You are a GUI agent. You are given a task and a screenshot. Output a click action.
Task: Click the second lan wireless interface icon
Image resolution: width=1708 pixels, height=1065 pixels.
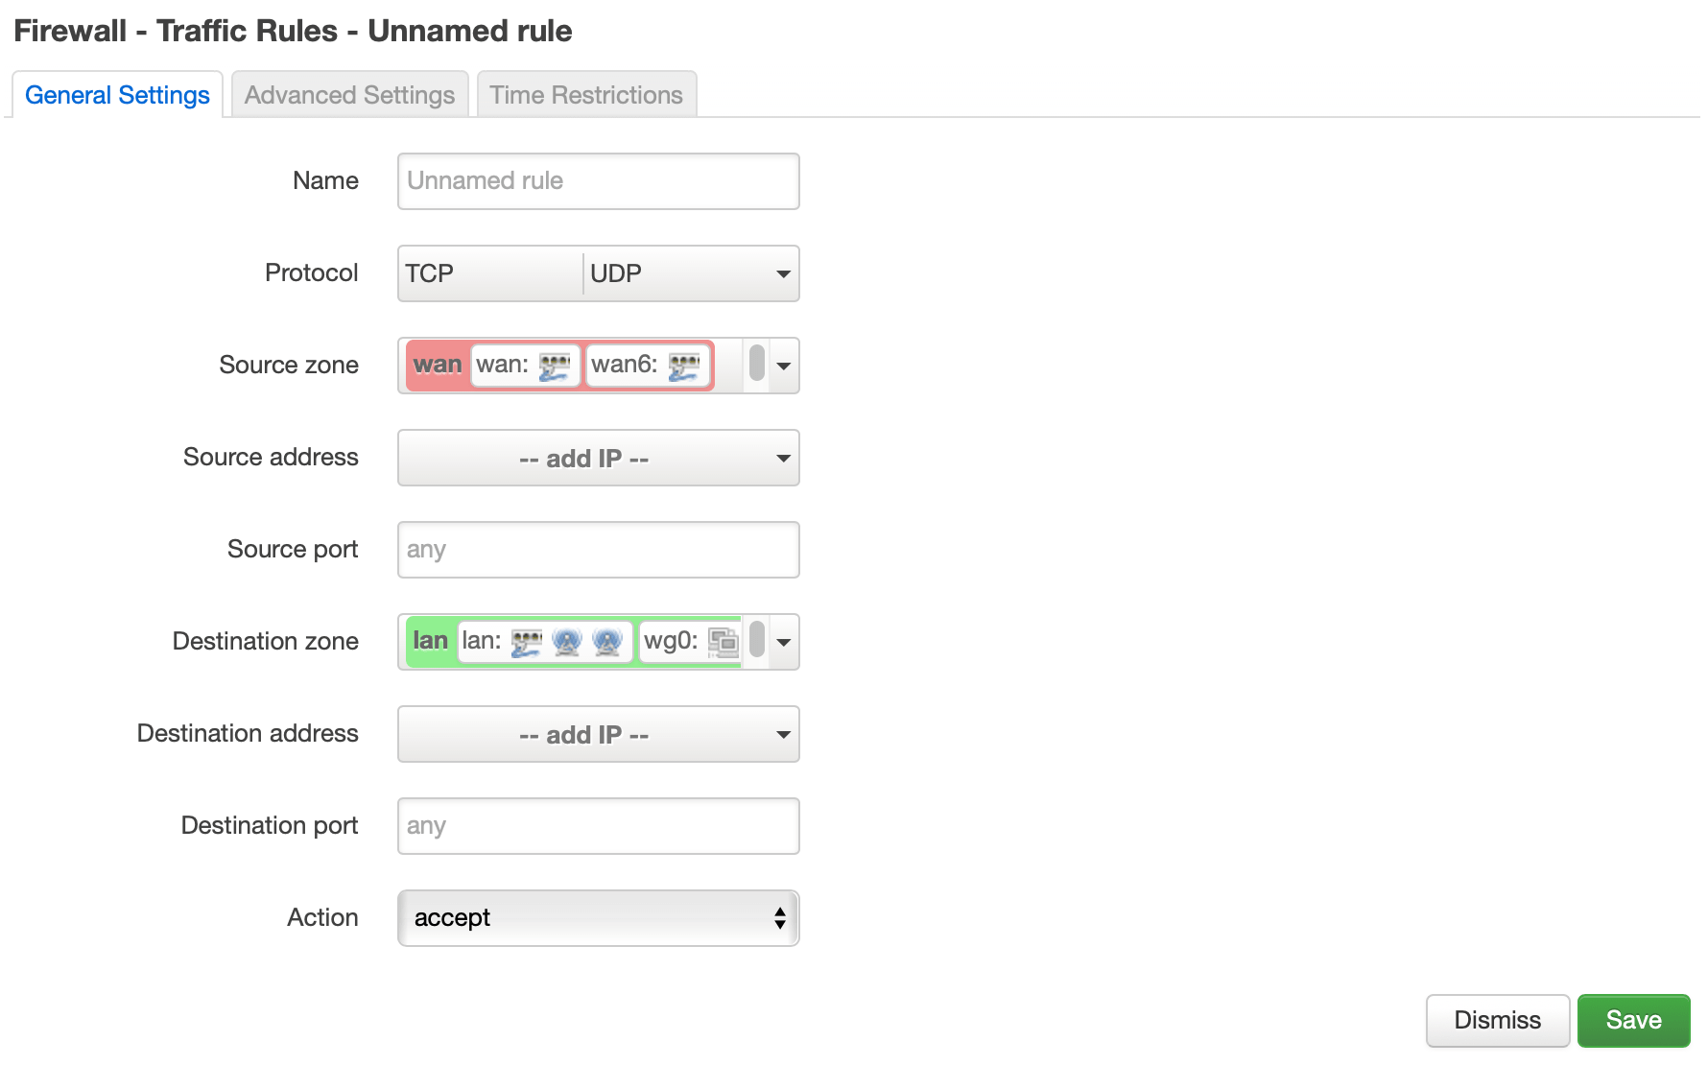tap(607, 642)
